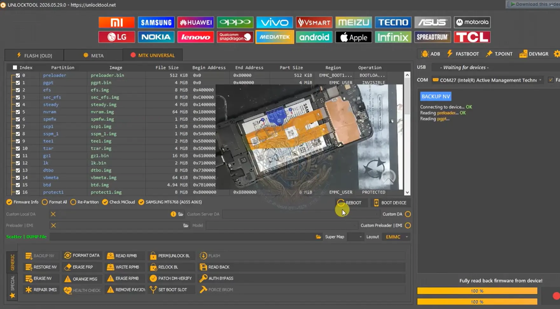560x309 pixels.
Task: Toggle the Index select-all checkbox
Action: (x=15, y=67)
